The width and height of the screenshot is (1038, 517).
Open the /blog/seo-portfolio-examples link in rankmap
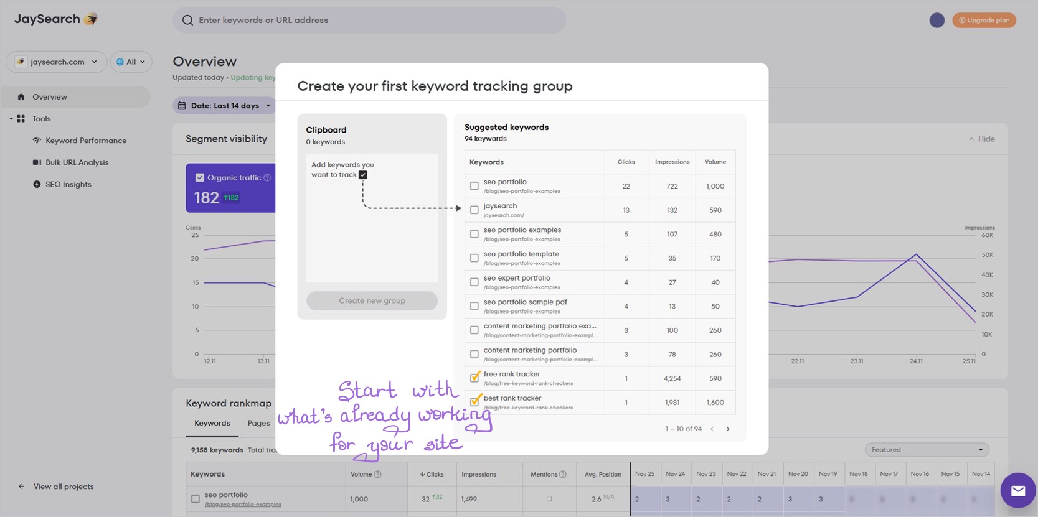point(243,505)
